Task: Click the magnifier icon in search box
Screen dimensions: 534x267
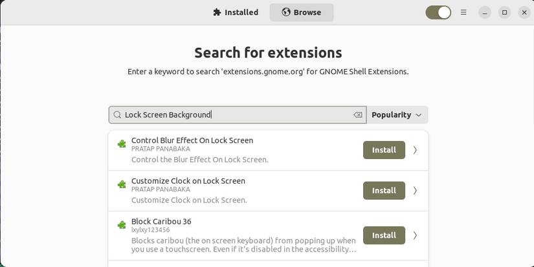Action: click(117, 115)
